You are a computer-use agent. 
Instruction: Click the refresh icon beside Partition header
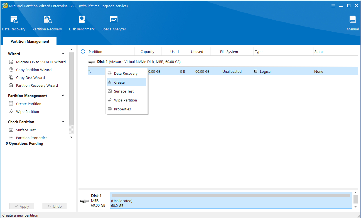(x=83, y=52)
